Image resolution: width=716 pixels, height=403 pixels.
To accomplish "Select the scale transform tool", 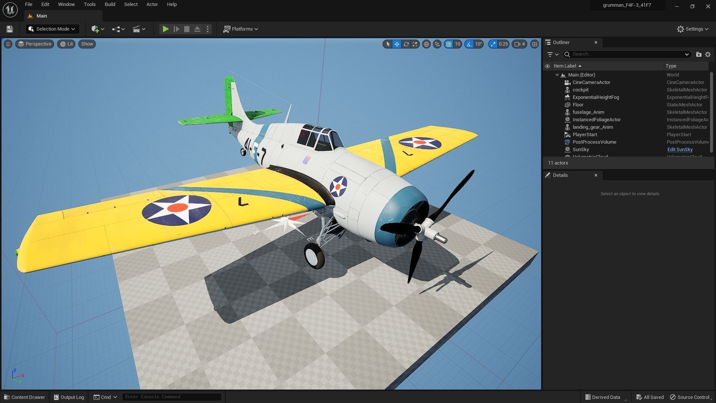I will [415, 44].
